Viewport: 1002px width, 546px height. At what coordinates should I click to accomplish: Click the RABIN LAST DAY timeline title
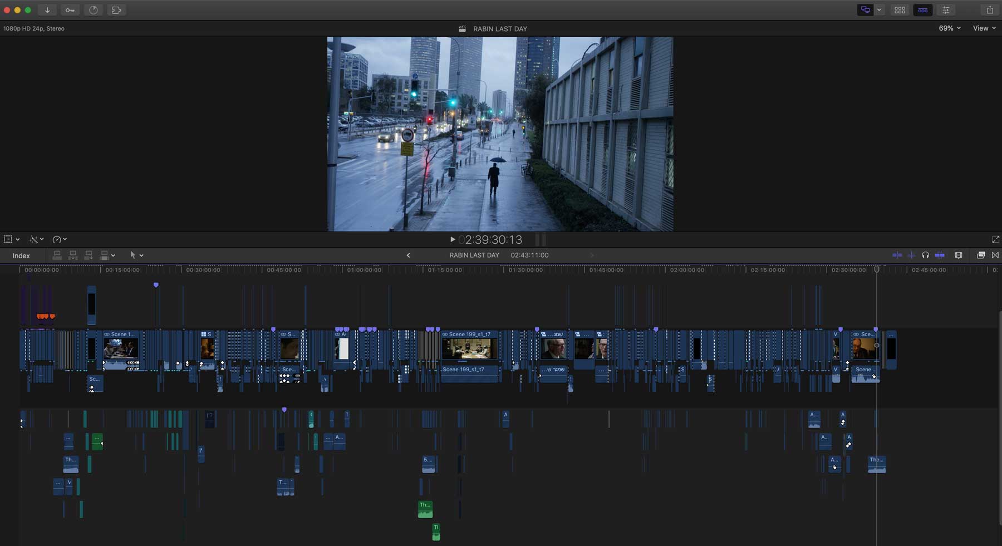click(474, 255)
